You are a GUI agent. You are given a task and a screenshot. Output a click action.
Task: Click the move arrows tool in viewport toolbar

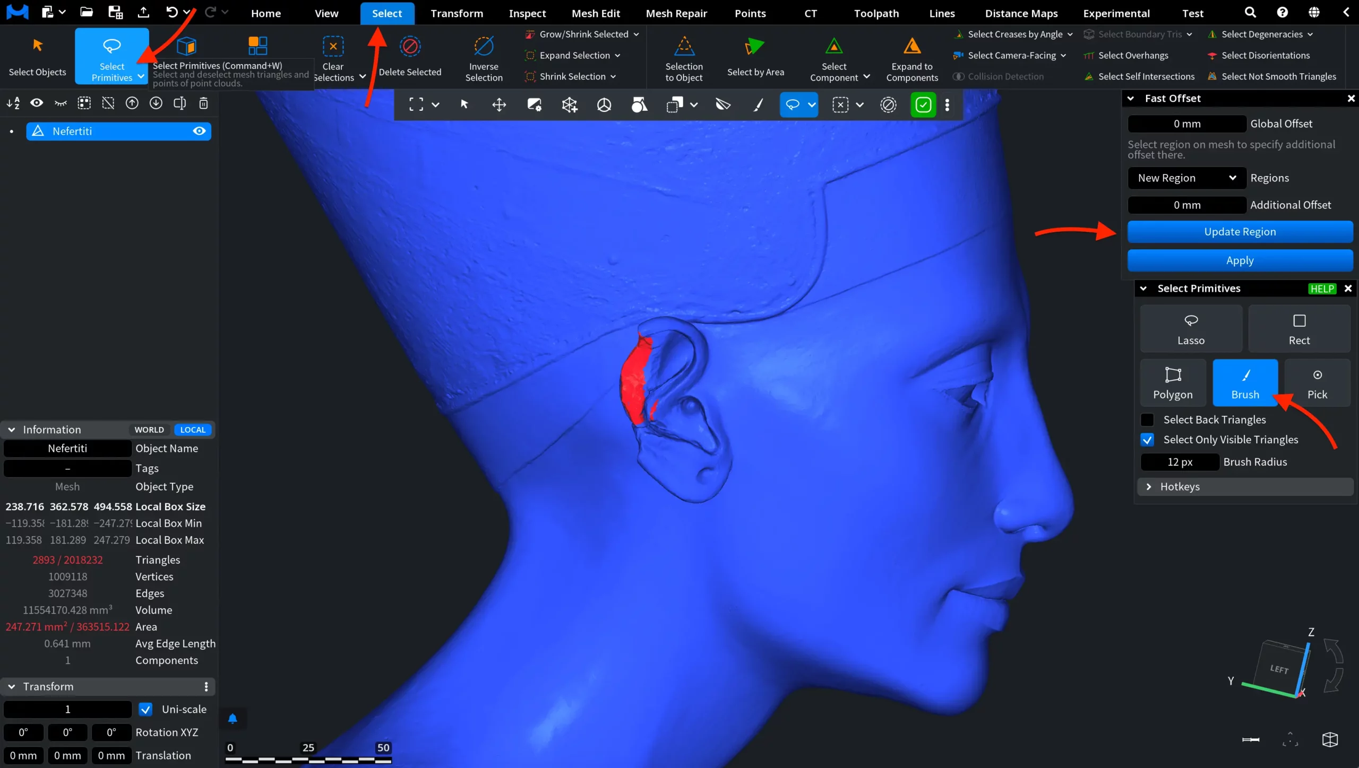pyautogui.click(x=499, y=105)
